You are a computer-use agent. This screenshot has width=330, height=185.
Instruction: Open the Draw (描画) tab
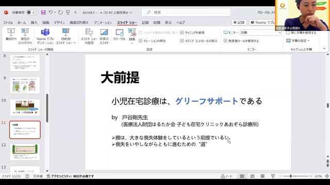(x=46, y=23)
